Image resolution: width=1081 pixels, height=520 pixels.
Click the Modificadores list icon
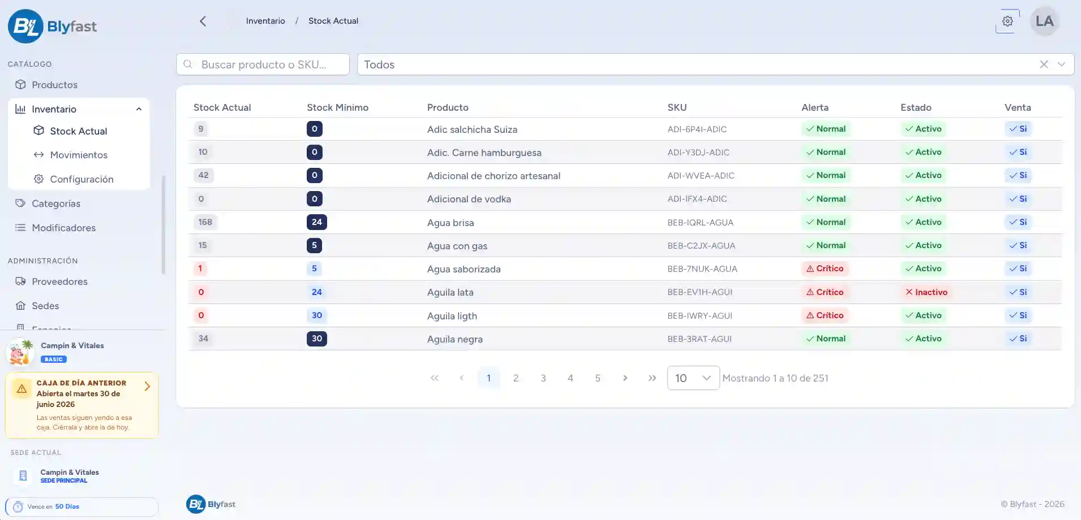point(20,228)
